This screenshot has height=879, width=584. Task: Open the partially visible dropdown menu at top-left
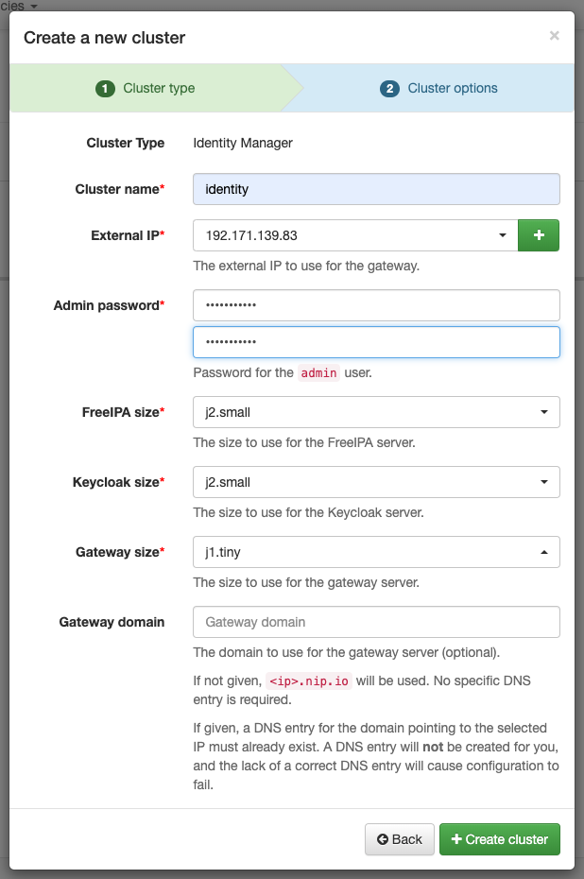(x=17, y=6)
